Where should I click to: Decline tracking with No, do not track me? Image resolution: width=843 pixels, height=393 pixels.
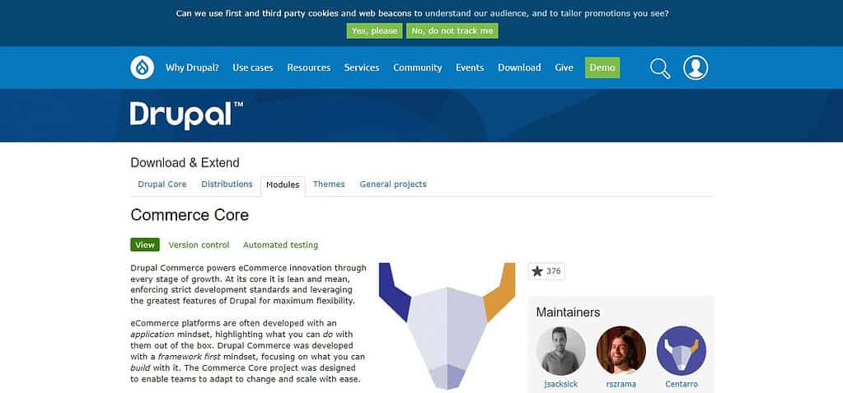pyautogui.click(x=452, y=30)
